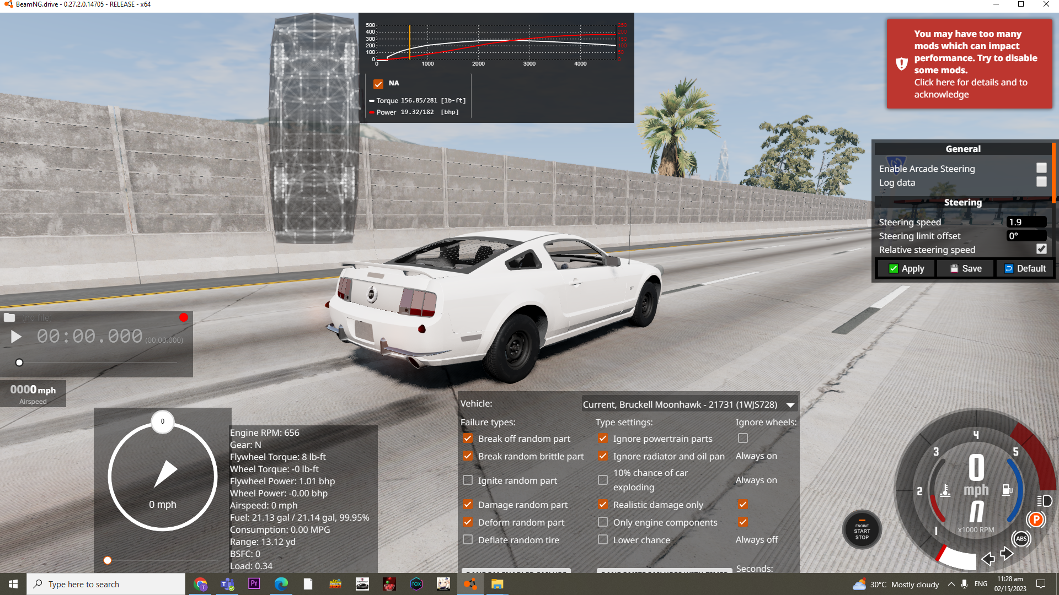Click the slider handle below the airspeed dial
Viewport: 1059px width, 595px height.
108,560
